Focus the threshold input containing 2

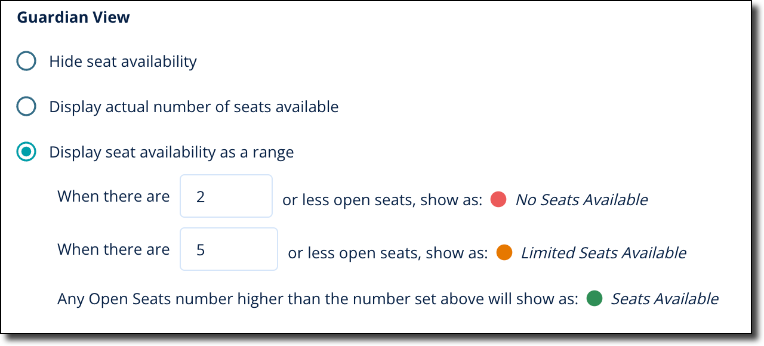click(x=226, y=196)
